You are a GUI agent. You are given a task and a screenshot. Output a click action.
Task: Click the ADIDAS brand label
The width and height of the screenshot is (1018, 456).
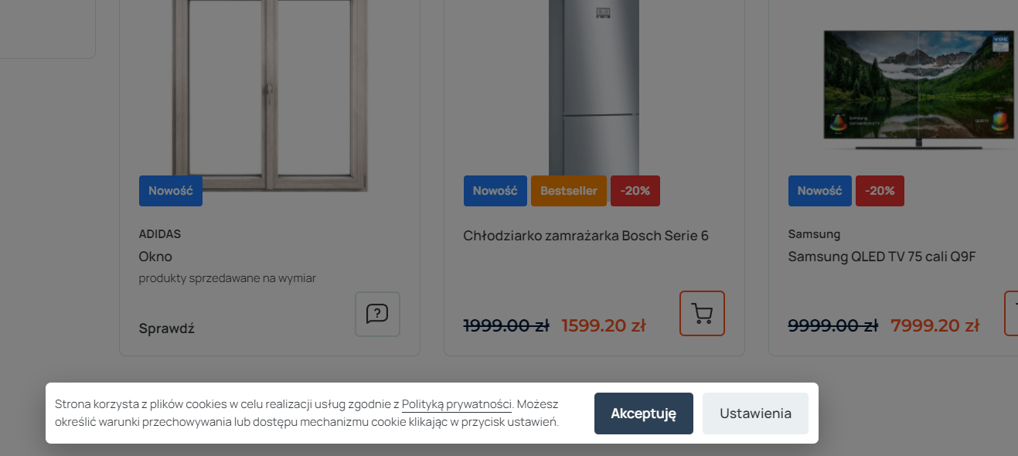(x=160, y=234)
